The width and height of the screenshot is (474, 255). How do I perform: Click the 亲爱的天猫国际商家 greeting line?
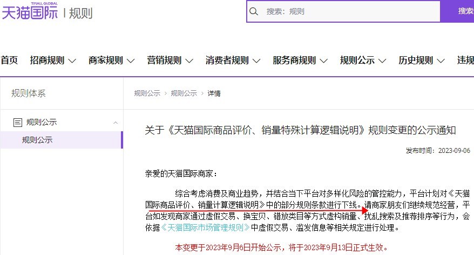click(181, 173)
